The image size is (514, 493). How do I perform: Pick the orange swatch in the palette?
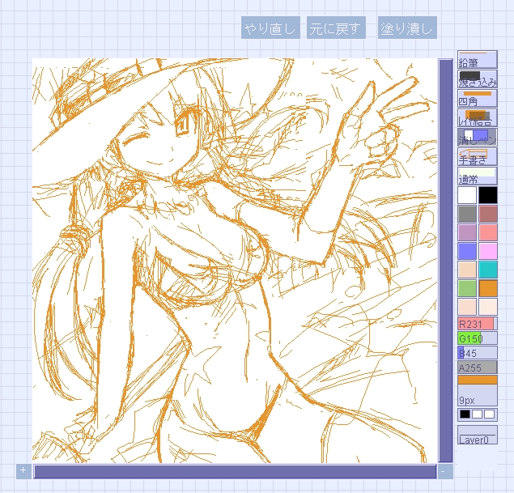[488, 288]
